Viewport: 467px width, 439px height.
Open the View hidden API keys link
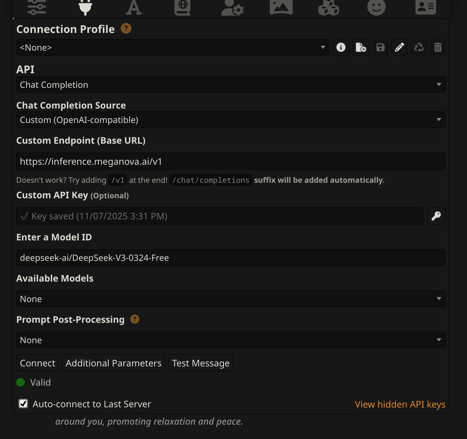pos(400,404)
